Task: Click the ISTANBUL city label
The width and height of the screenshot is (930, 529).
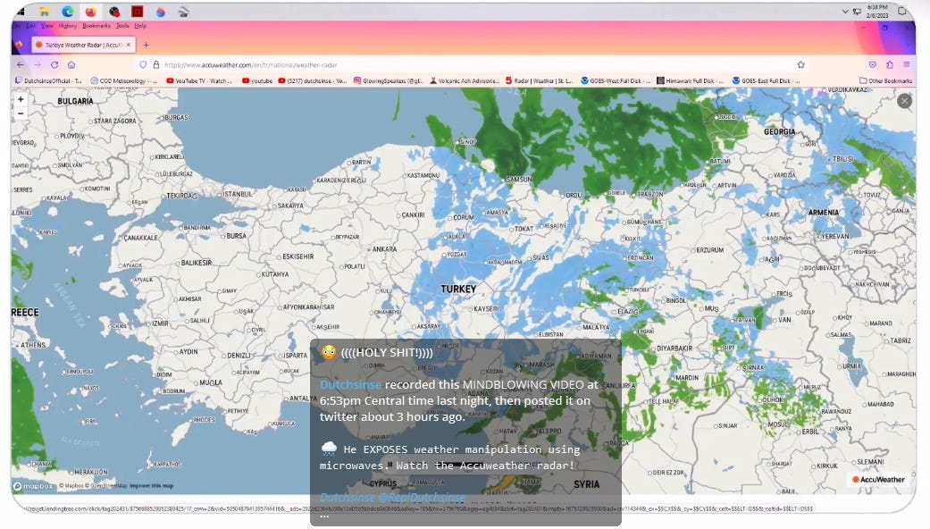Action: tap(238, 194)
